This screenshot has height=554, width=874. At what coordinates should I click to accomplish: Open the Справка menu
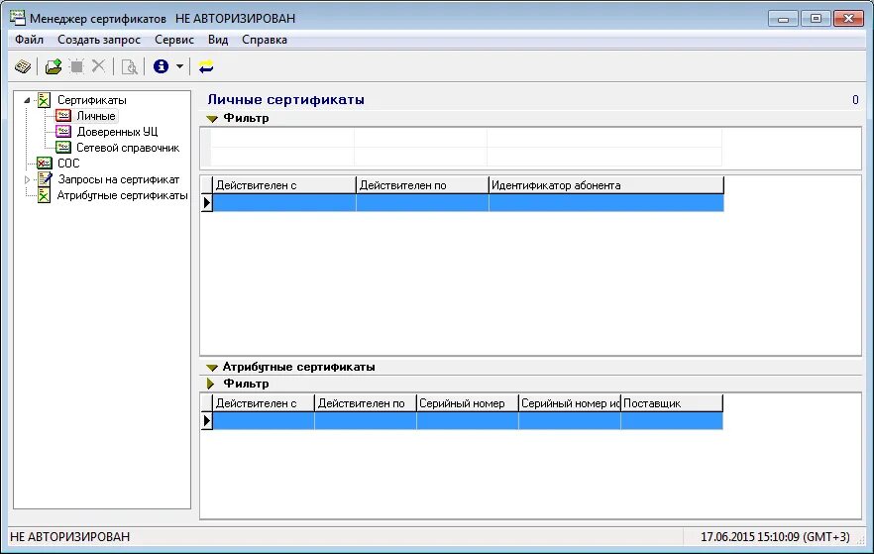(265, 40)
